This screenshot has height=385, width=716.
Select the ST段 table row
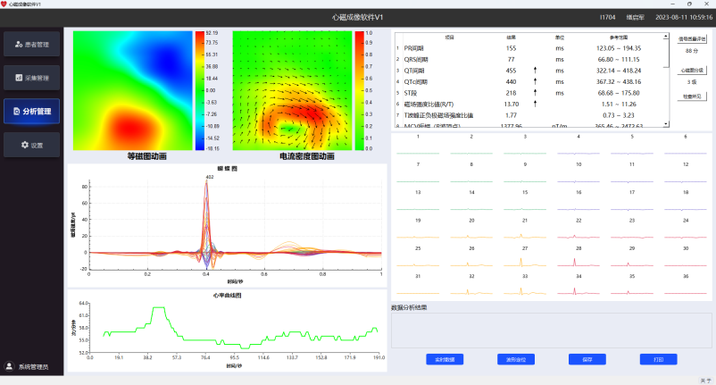tap(529, 93)
